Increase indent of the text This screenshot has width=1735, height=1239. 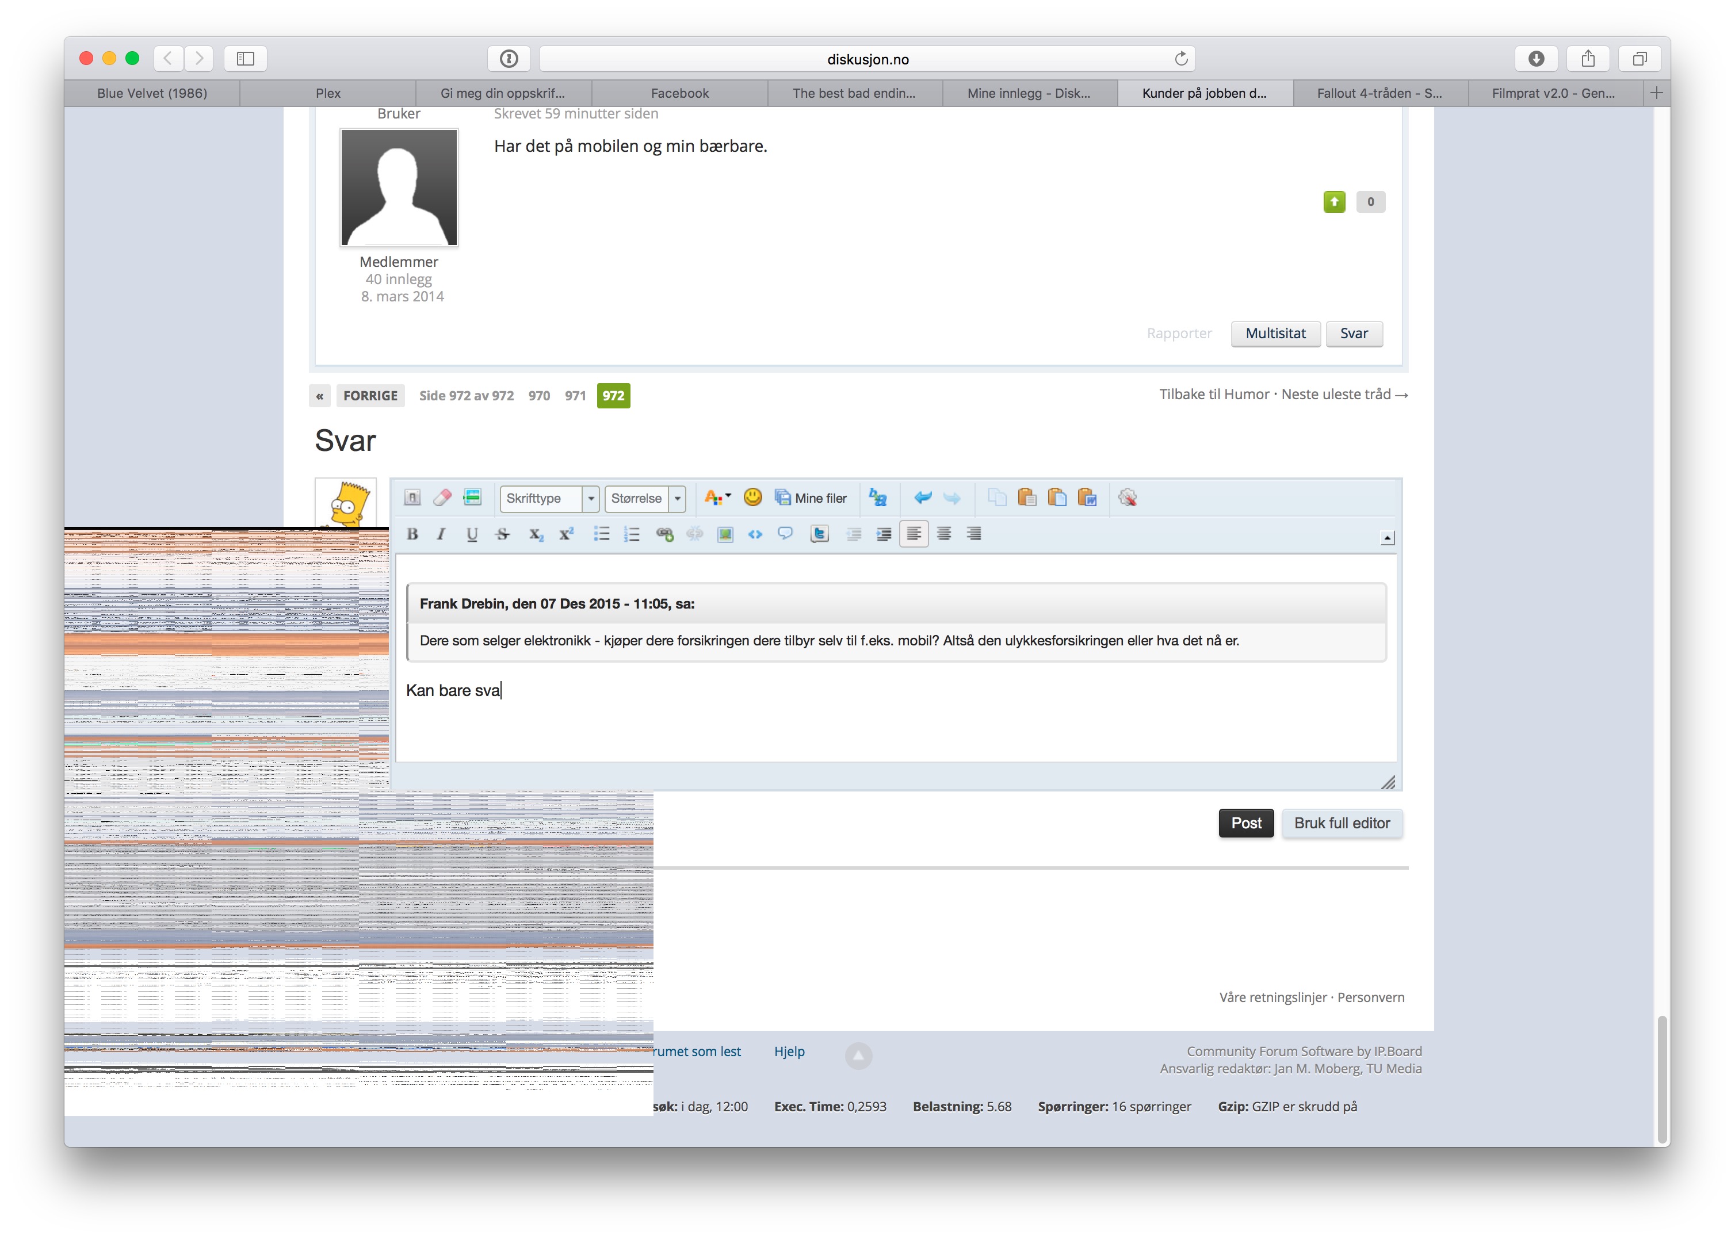point(884,534)
